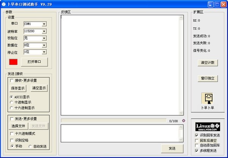Click the red port status indicator
Viewport: 228px width, 158px height.
[x=13, y=62]
